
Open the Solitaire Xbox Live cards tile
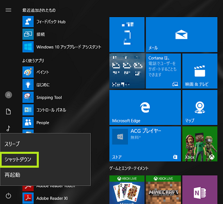pos(127,190)
